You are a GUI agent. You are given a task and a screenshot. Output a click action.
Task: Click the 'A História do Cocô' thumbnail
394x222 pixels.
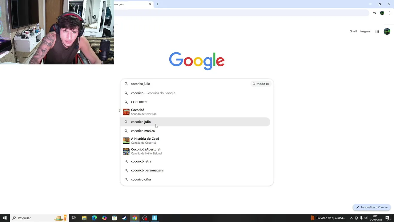[x=126, y=141]
